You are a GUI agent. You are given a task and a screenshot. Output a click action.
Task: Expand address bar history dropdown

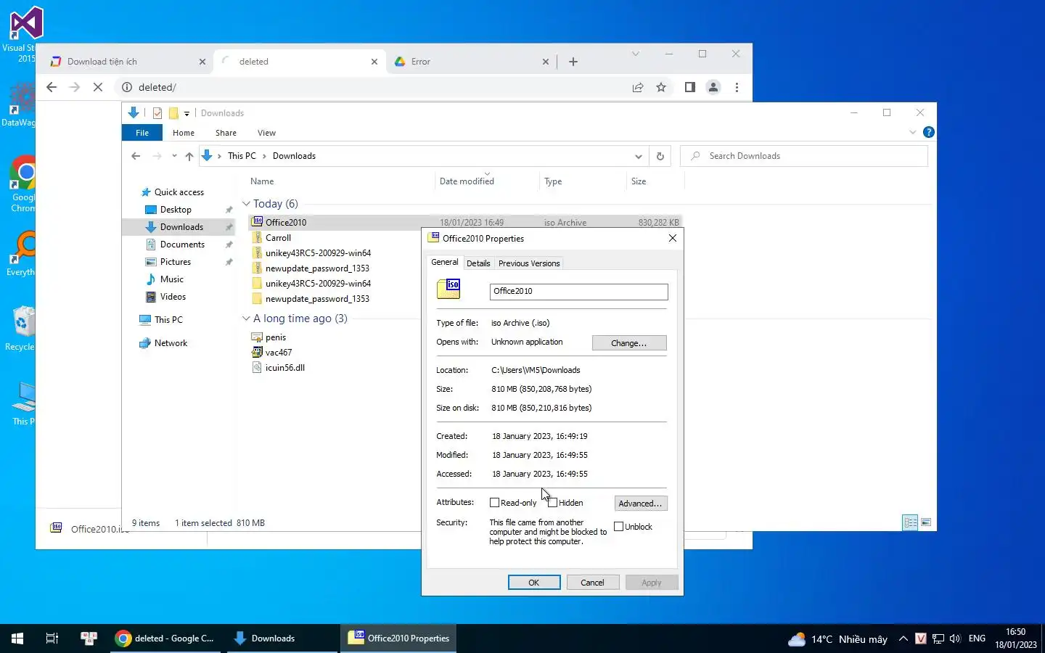point(638,156)
